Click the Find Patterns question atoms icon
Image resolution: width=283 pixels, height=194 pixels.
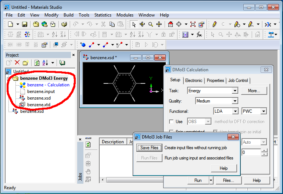pyautogui.click(x=28, y=34)
